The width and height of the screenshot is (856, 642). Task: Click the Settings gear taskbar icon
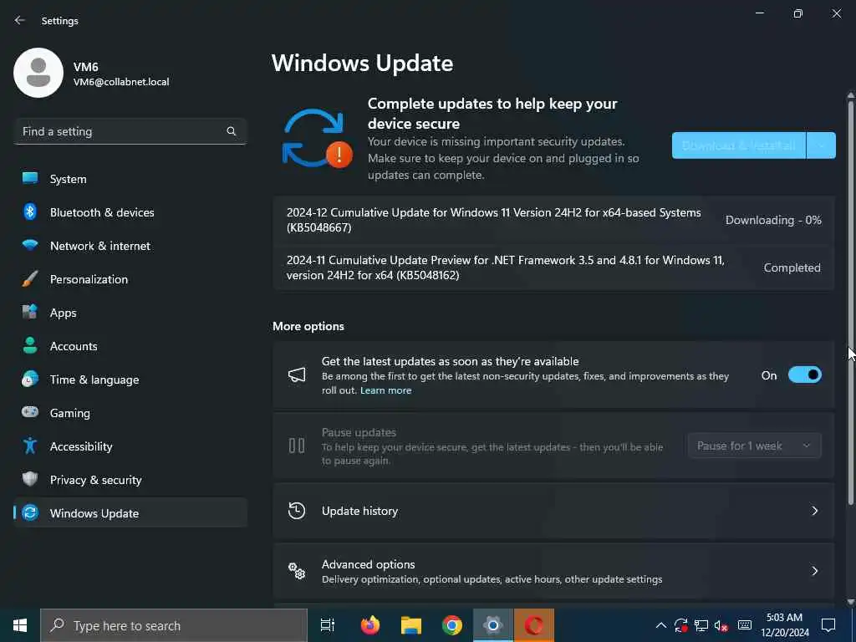pos(493,625)
